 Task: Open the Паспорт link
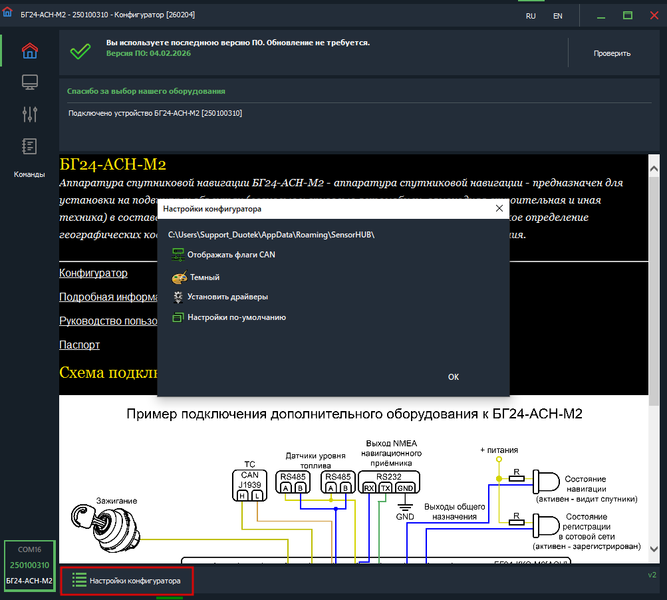79,345
